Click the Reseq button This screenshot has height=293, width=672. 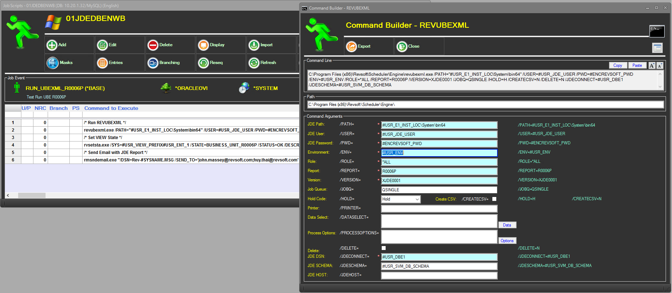click(221, 63)
